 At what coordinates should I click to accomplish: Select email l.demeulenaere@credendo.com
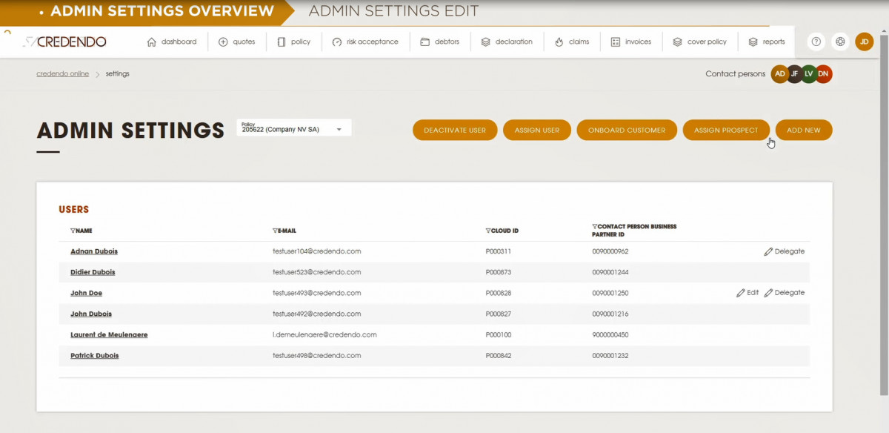pos(324,334)
